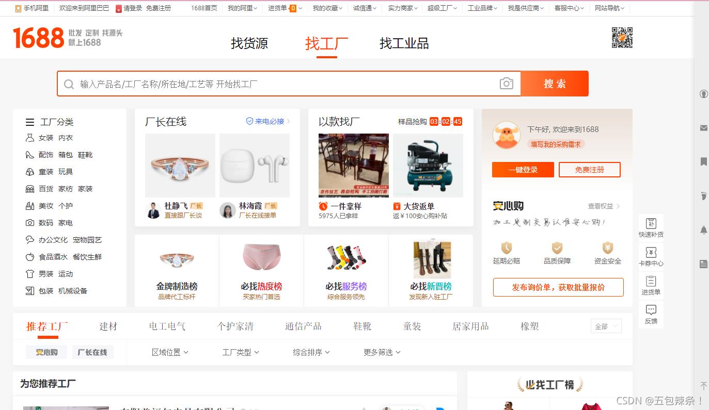Image resolution: width=709 pixels, height=410 pixels.
Task: Click the 反馈 feedback icon
Action: pyautogui.click(x=651, y=313)
